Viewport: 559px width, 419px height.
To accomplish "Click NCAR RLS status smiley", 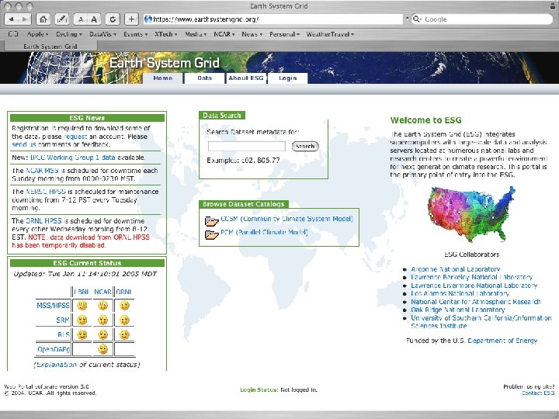I will pyautogui.click(x=103, y=334).
